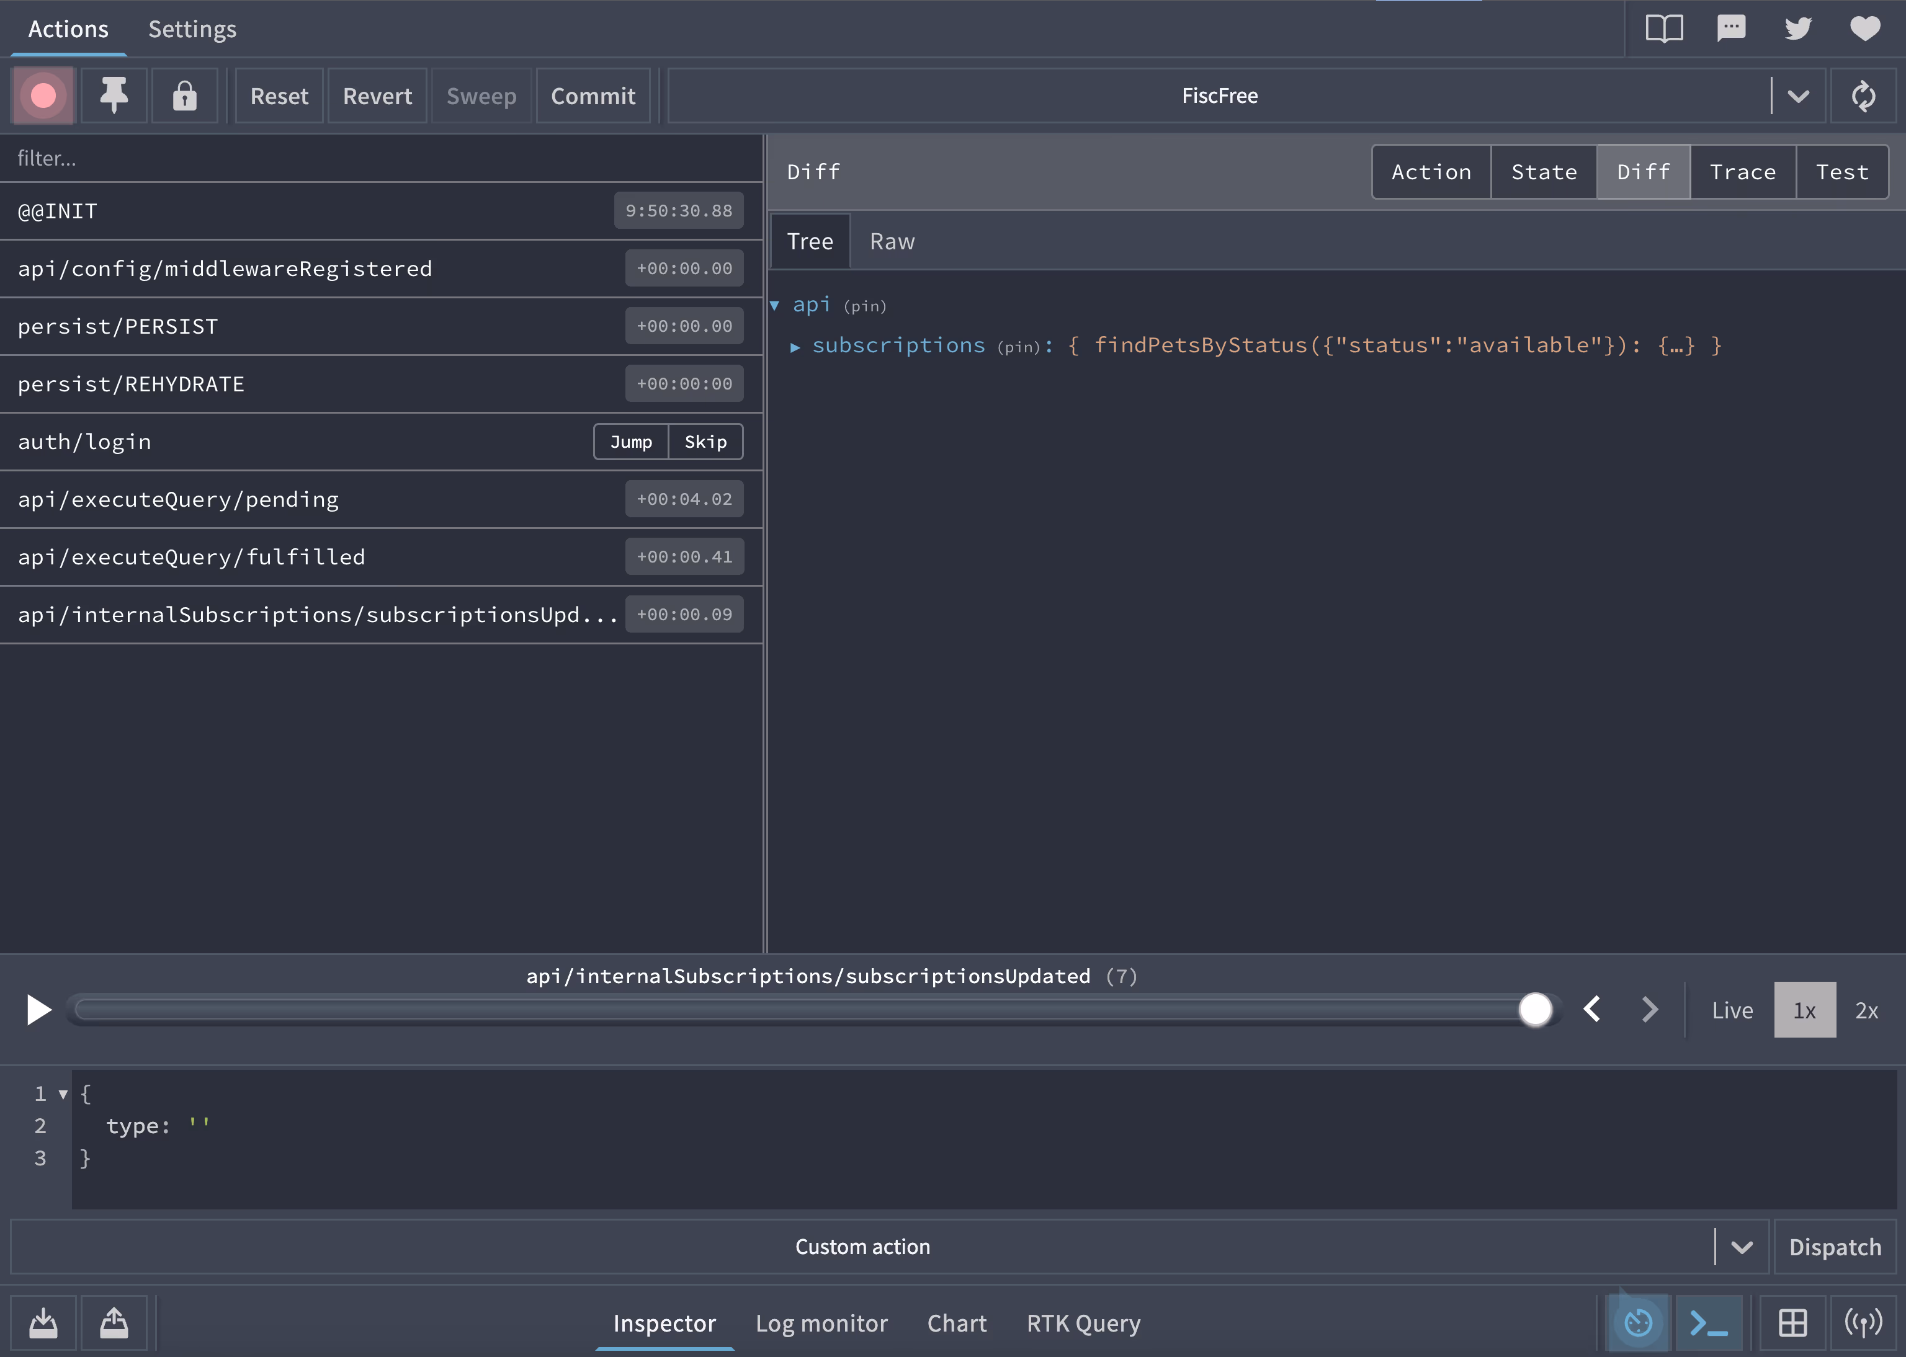The width and height of the screenshot is (1906, 1357).
Task: Toggle the lock changes icon
Action: tap(185, 96)
